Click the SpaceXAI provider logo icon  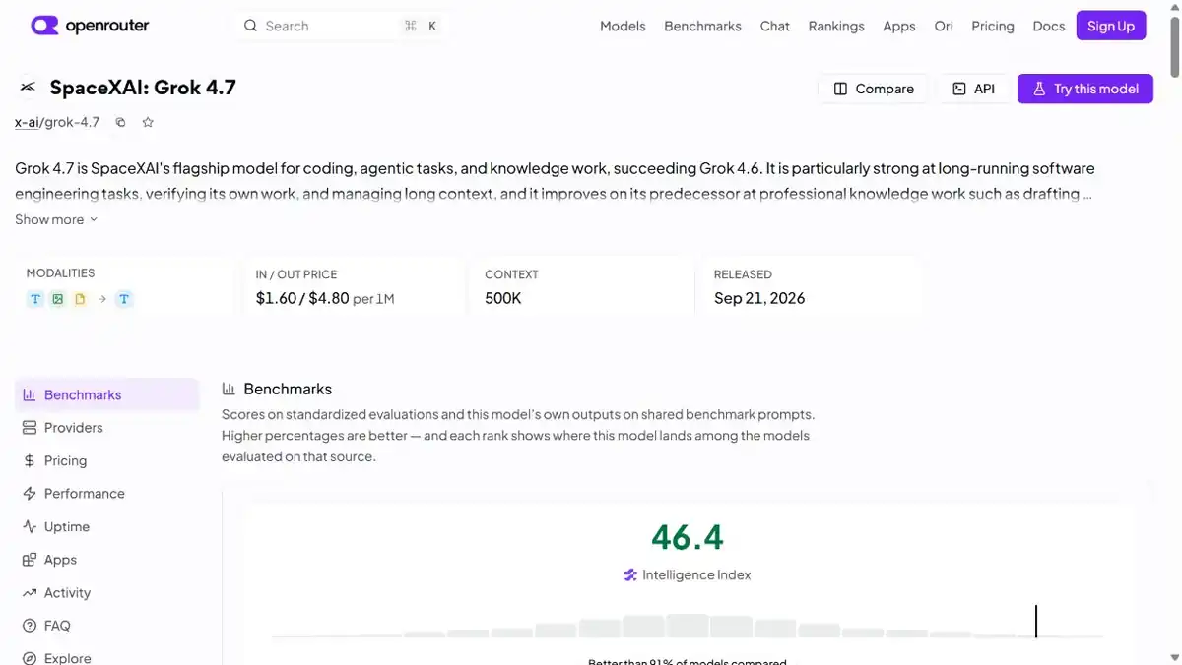click(x=28, y=88)
